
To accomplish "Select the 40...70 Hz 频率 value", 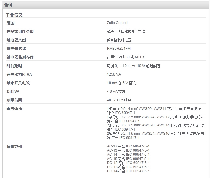I will 119,100.
